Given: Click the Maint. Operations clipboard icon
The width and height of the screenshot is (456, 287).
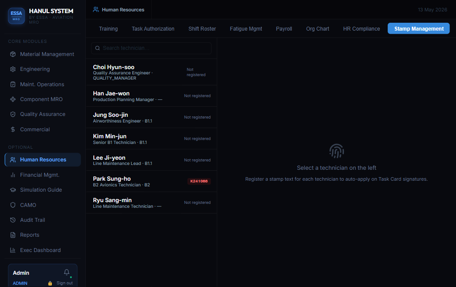Looking at the screenshot, I should (13, 84).
